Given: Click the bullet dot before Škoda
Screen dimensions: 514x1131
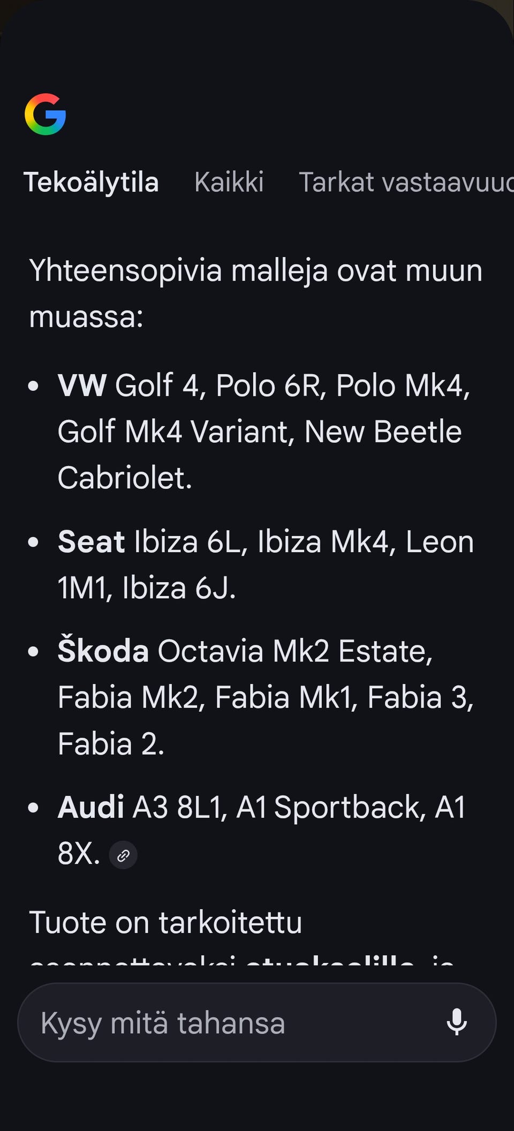Looking at the screenshot, I should tap(33, 652).
